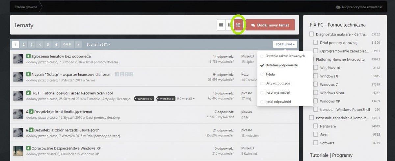
Task: Tick the Windows 10 checkbox
Action: [315, 68]
